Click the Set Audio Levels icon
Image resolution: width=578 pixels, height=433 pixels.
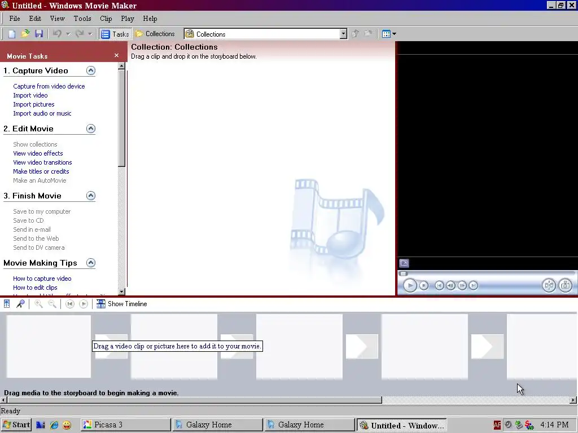[x=7, y=304]
